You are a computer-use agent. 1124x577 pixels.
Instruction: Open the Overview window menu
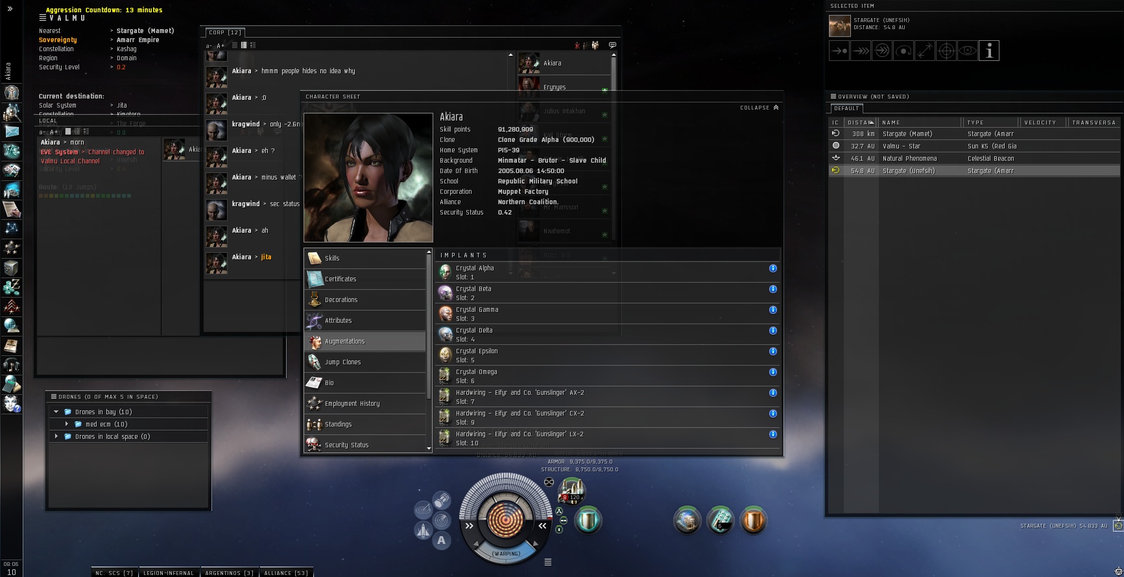tap(833, 97)
